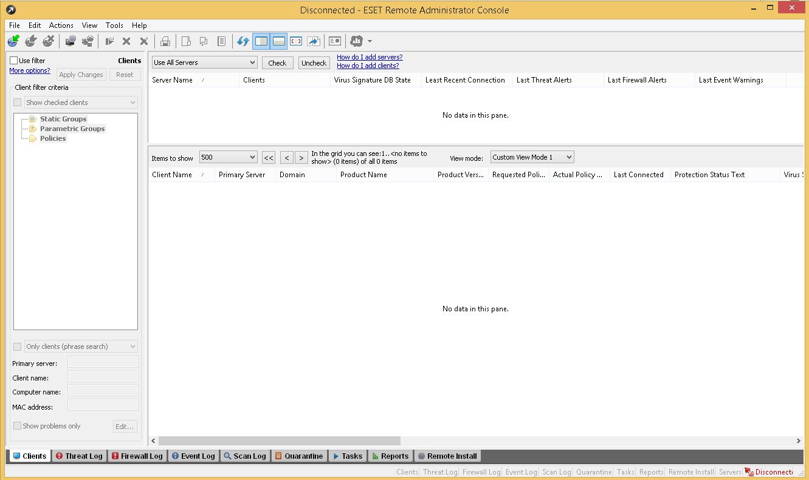Select the Clients tab
Image resolution: width=809 pixels, height=480 pixels.
point(30,456)
